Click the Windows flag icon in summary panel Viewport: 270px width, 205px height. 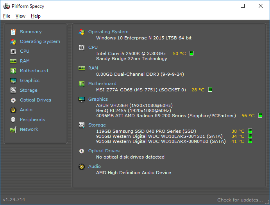[82, 32]
